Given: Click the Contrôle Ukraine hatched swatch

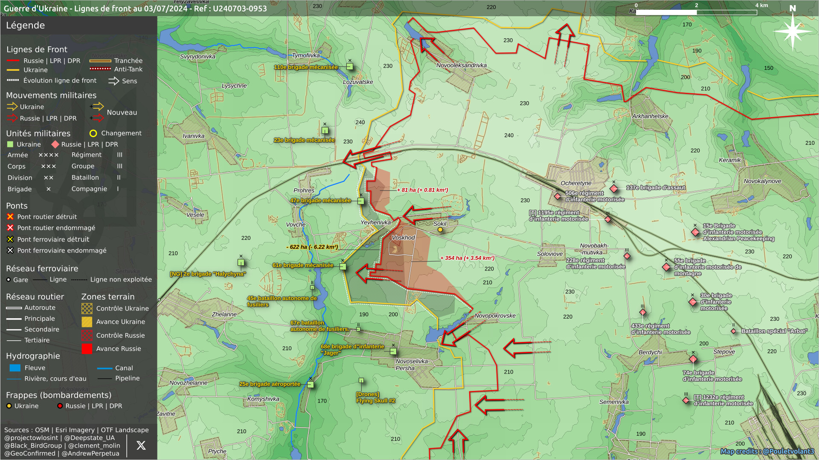Looking at the screenshot, I should click(x=87, y=308).
